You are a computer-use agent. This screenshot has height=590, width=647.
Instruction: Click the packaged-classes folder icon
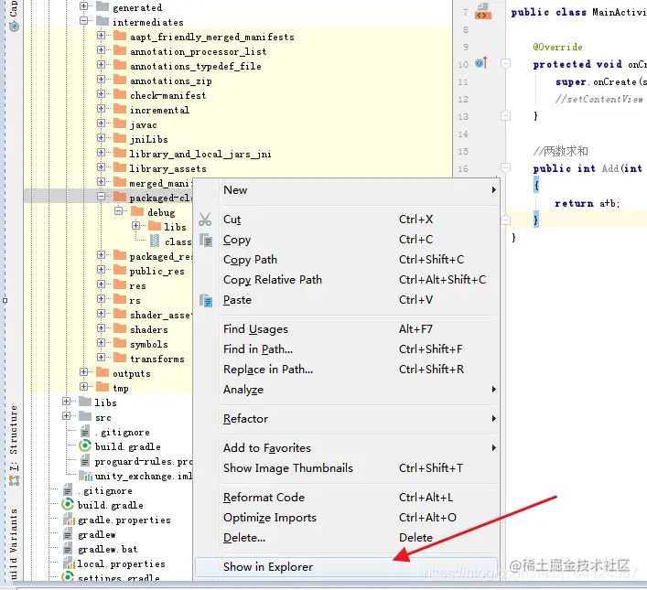[120, 197]
